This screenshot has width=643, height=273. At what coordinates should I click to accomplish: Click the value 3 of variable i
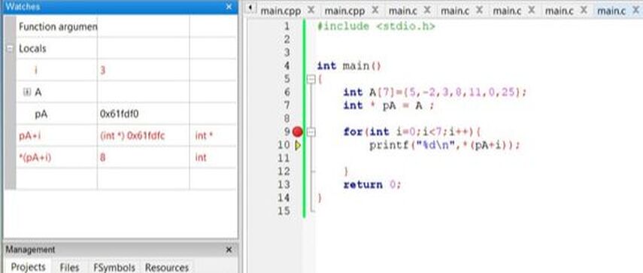click(x=102, y=71)
